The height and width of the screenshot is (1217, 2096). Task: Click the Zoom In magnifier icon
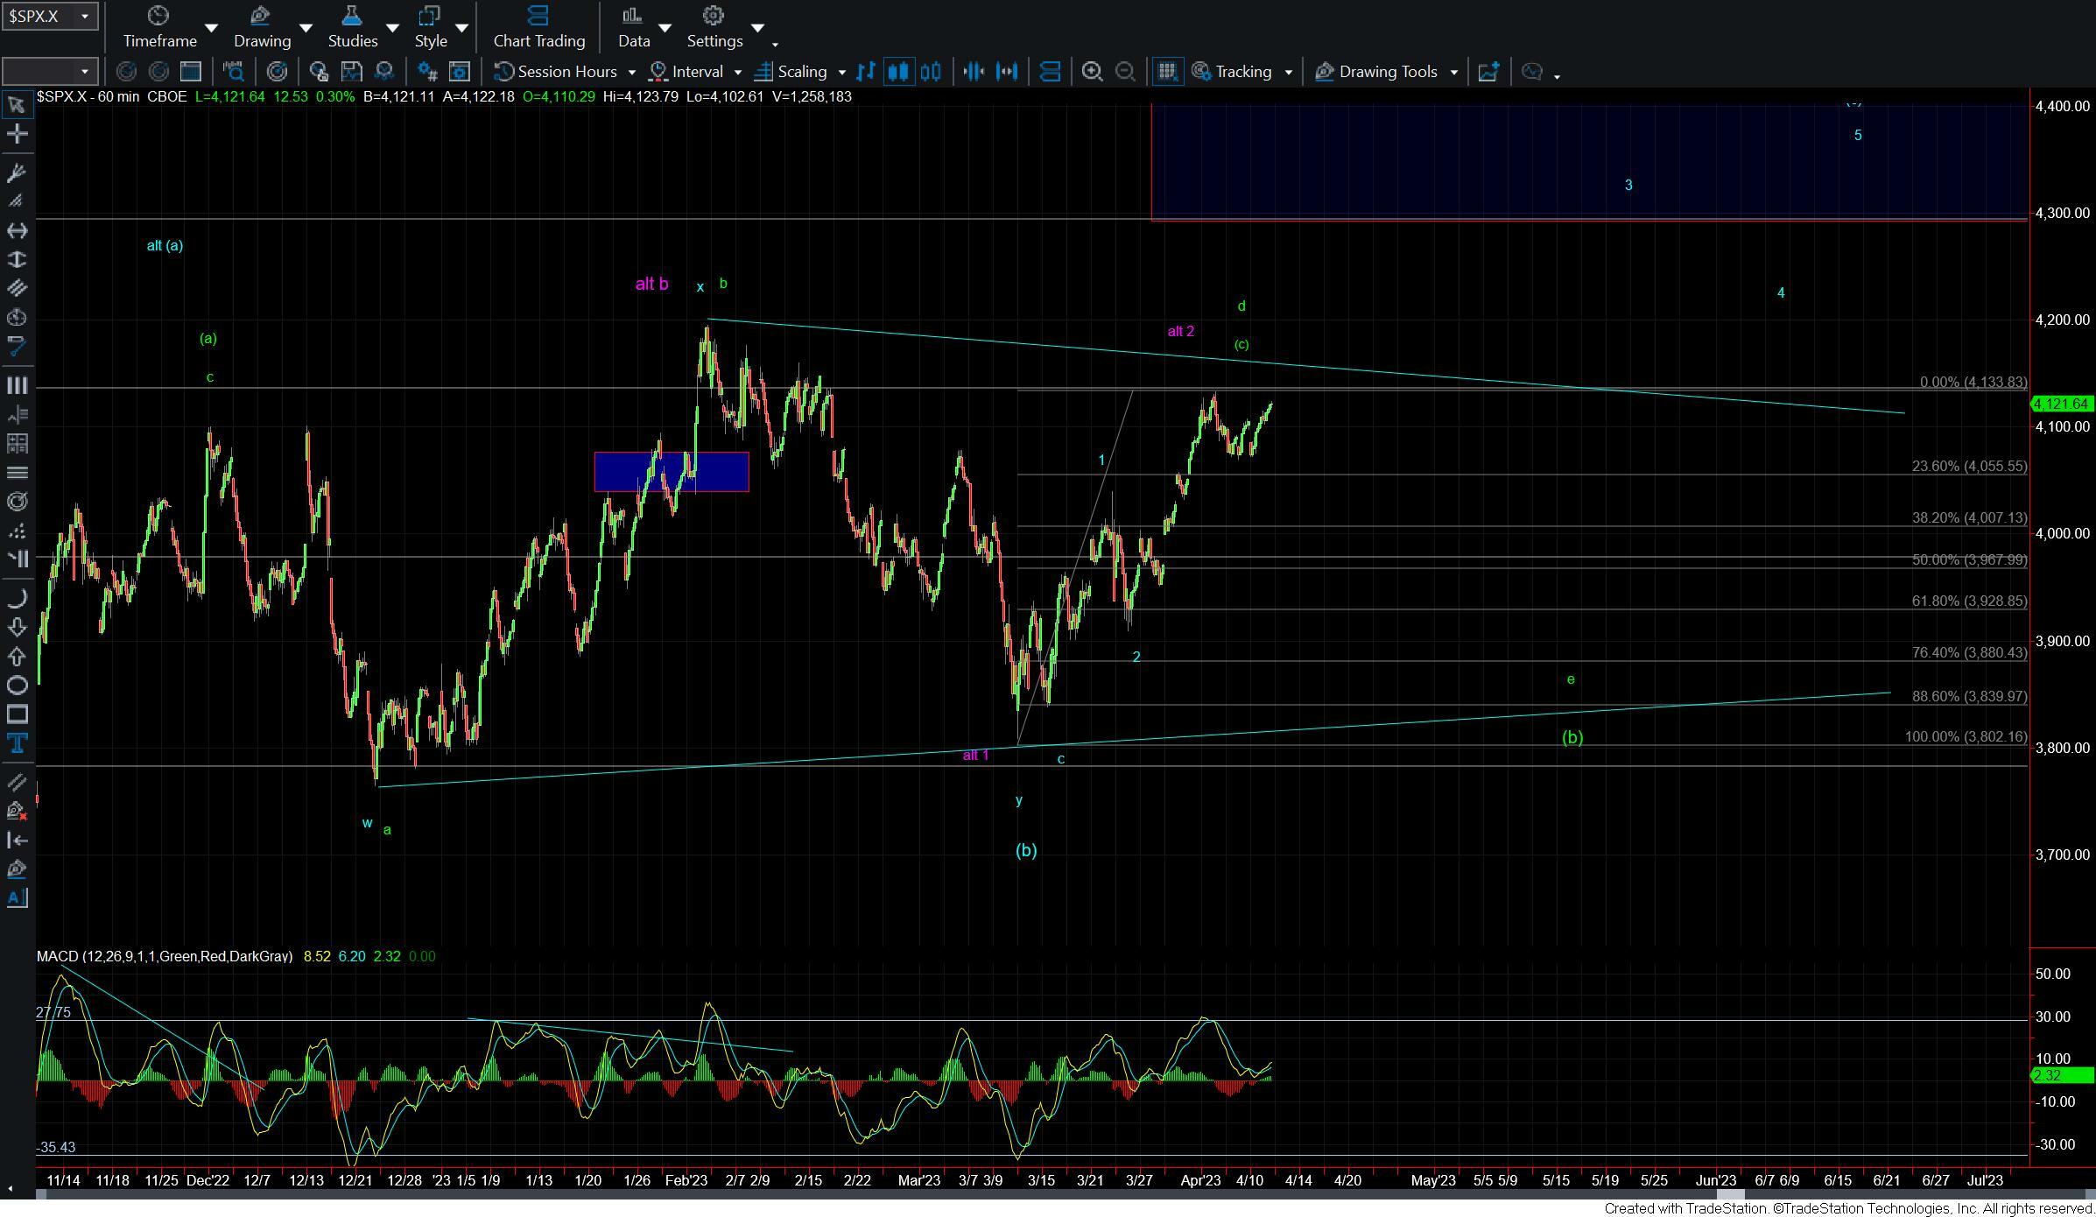tap(1092, 72)
